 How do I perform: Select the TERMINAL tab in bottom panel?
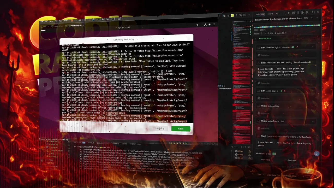(x=116, y=144)
